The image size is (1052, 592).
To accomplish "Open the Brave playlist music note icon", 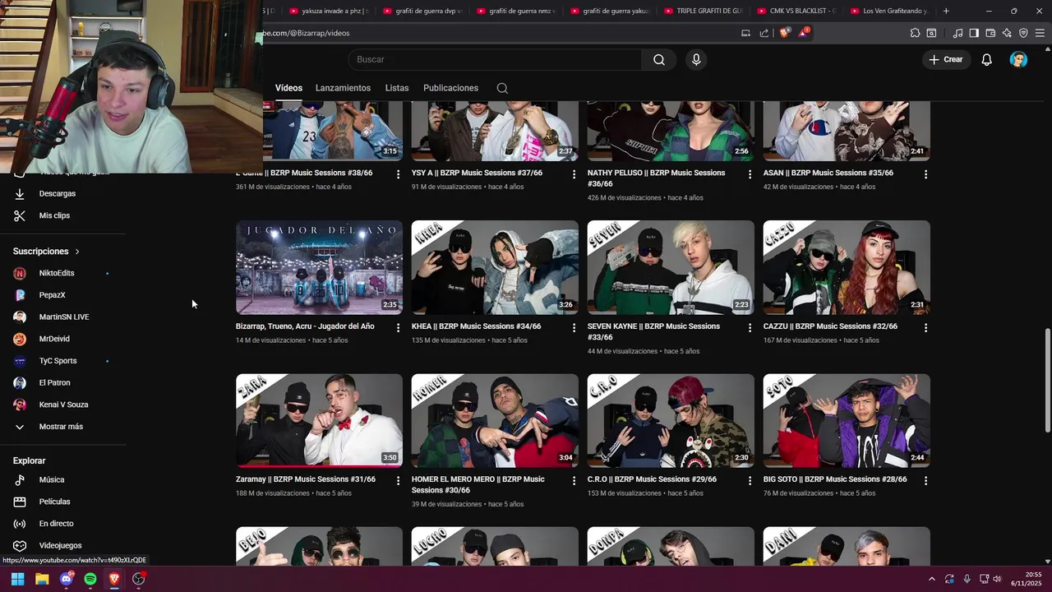I will tap(957, 33).
